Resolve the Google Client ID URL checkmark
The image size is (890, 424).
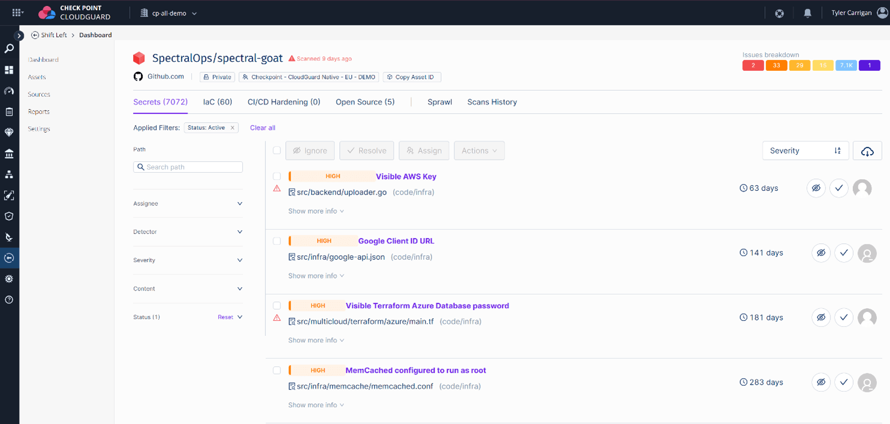coord(844,253)
